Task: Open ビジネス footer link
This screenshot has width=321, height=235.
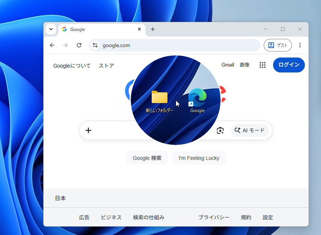Action: click(111, 217)
